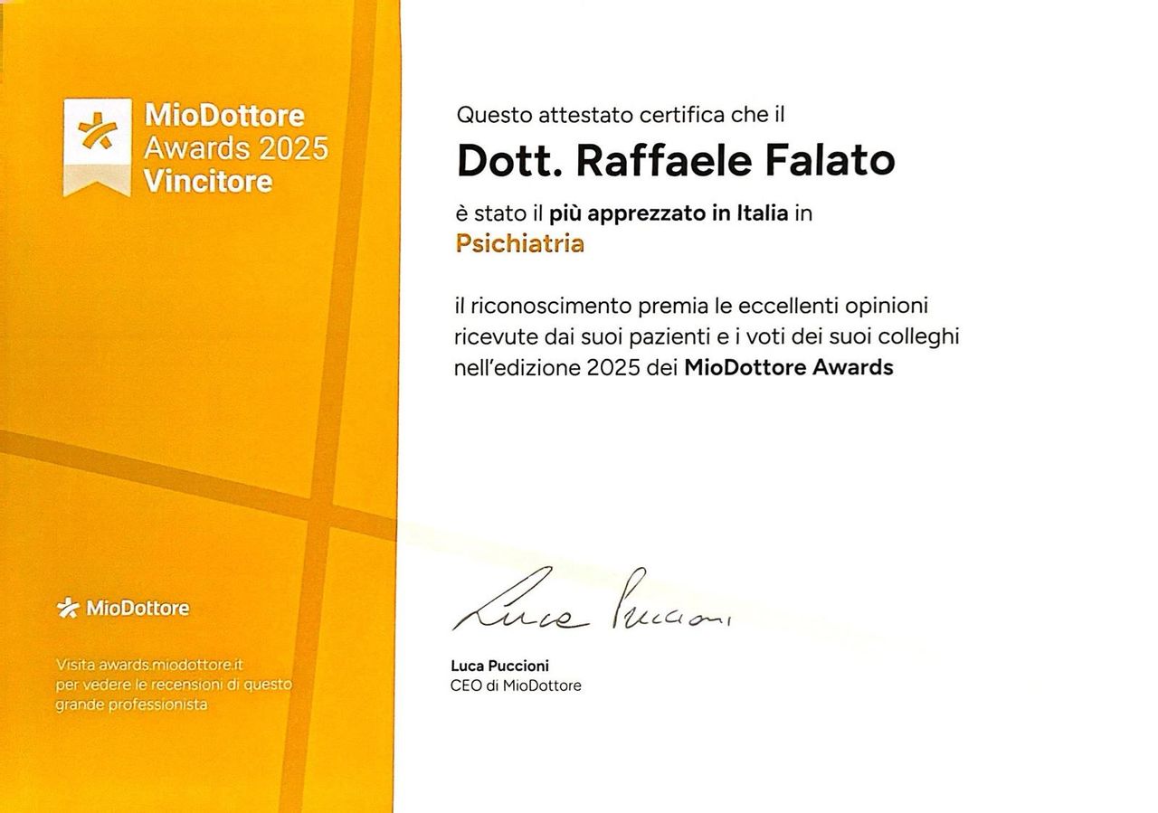Click the "CEO di MioDottore" title text

[x=516, y=685]
